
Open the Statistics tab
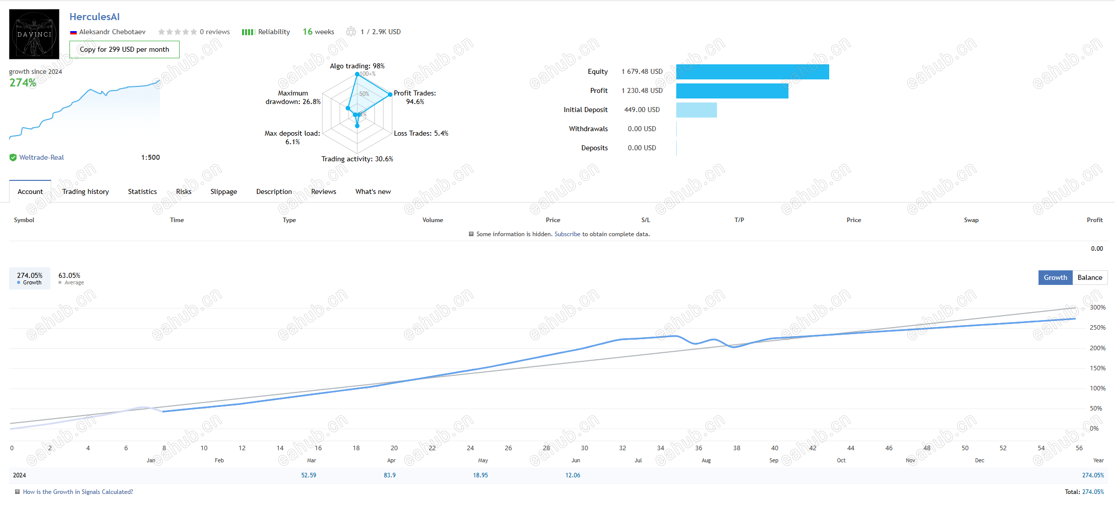point(142,191)
